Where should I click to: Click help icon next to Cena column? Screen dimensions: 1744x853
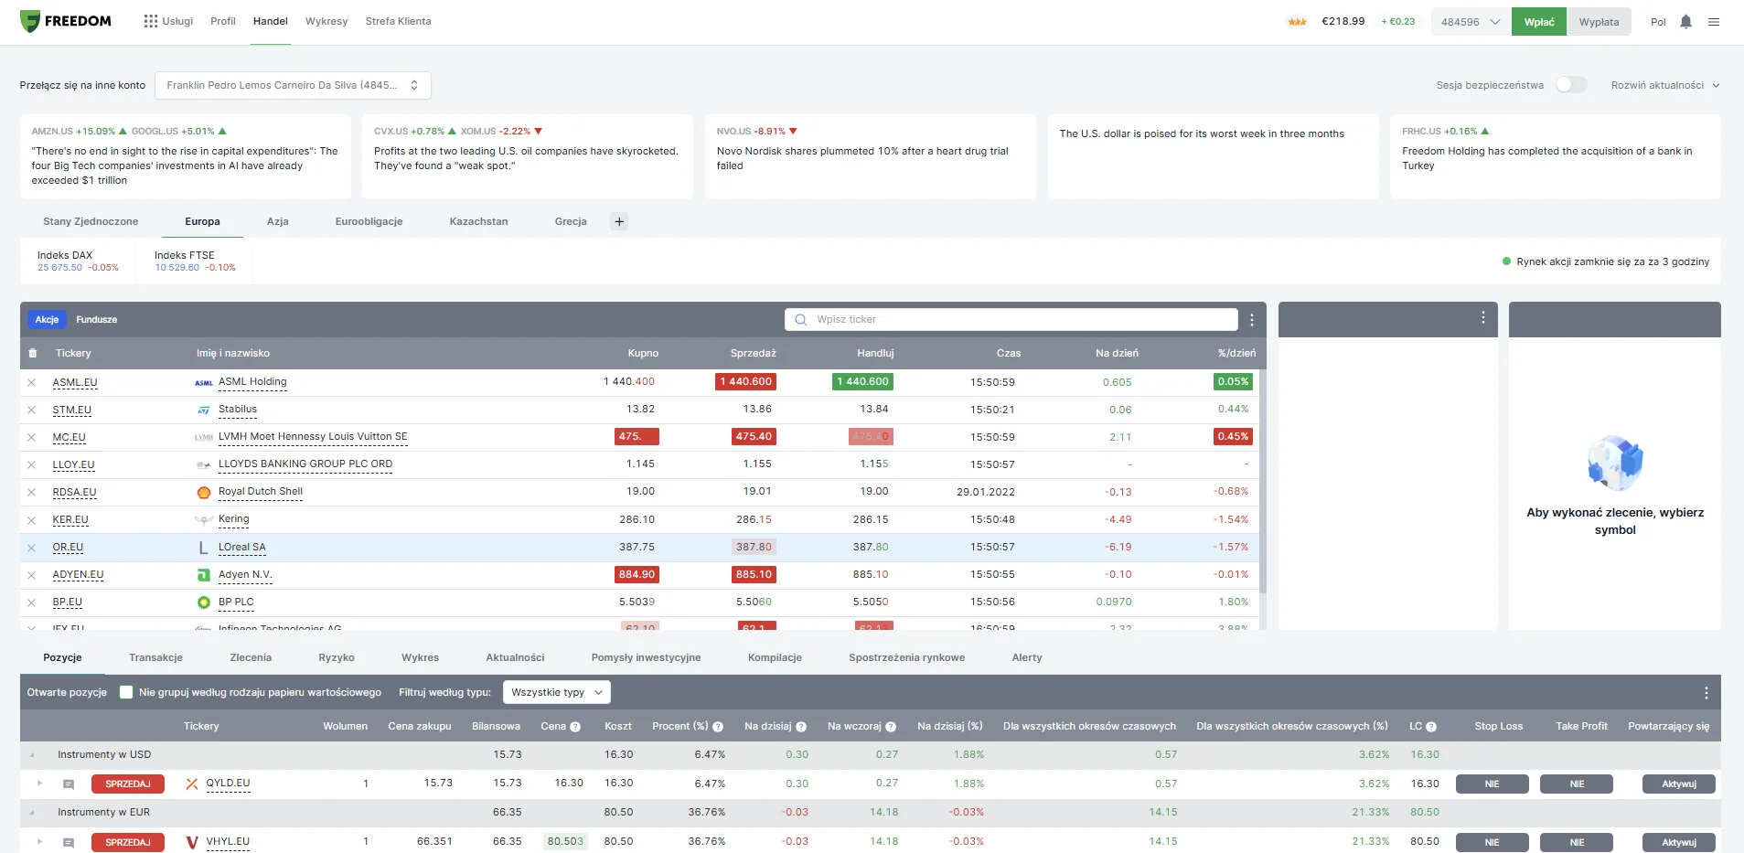(x=575, y=727)
